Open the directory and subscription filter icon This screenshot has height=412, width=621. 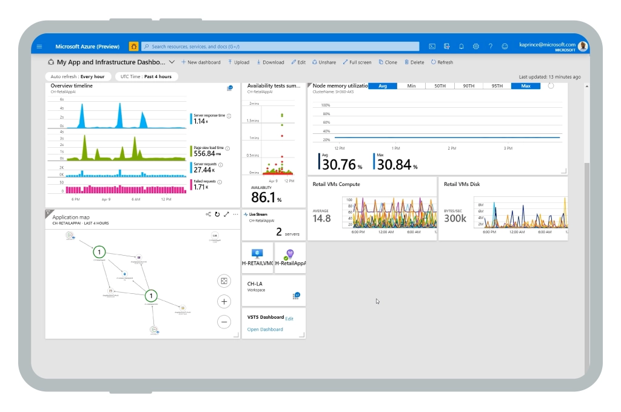[x=447, y=46]
